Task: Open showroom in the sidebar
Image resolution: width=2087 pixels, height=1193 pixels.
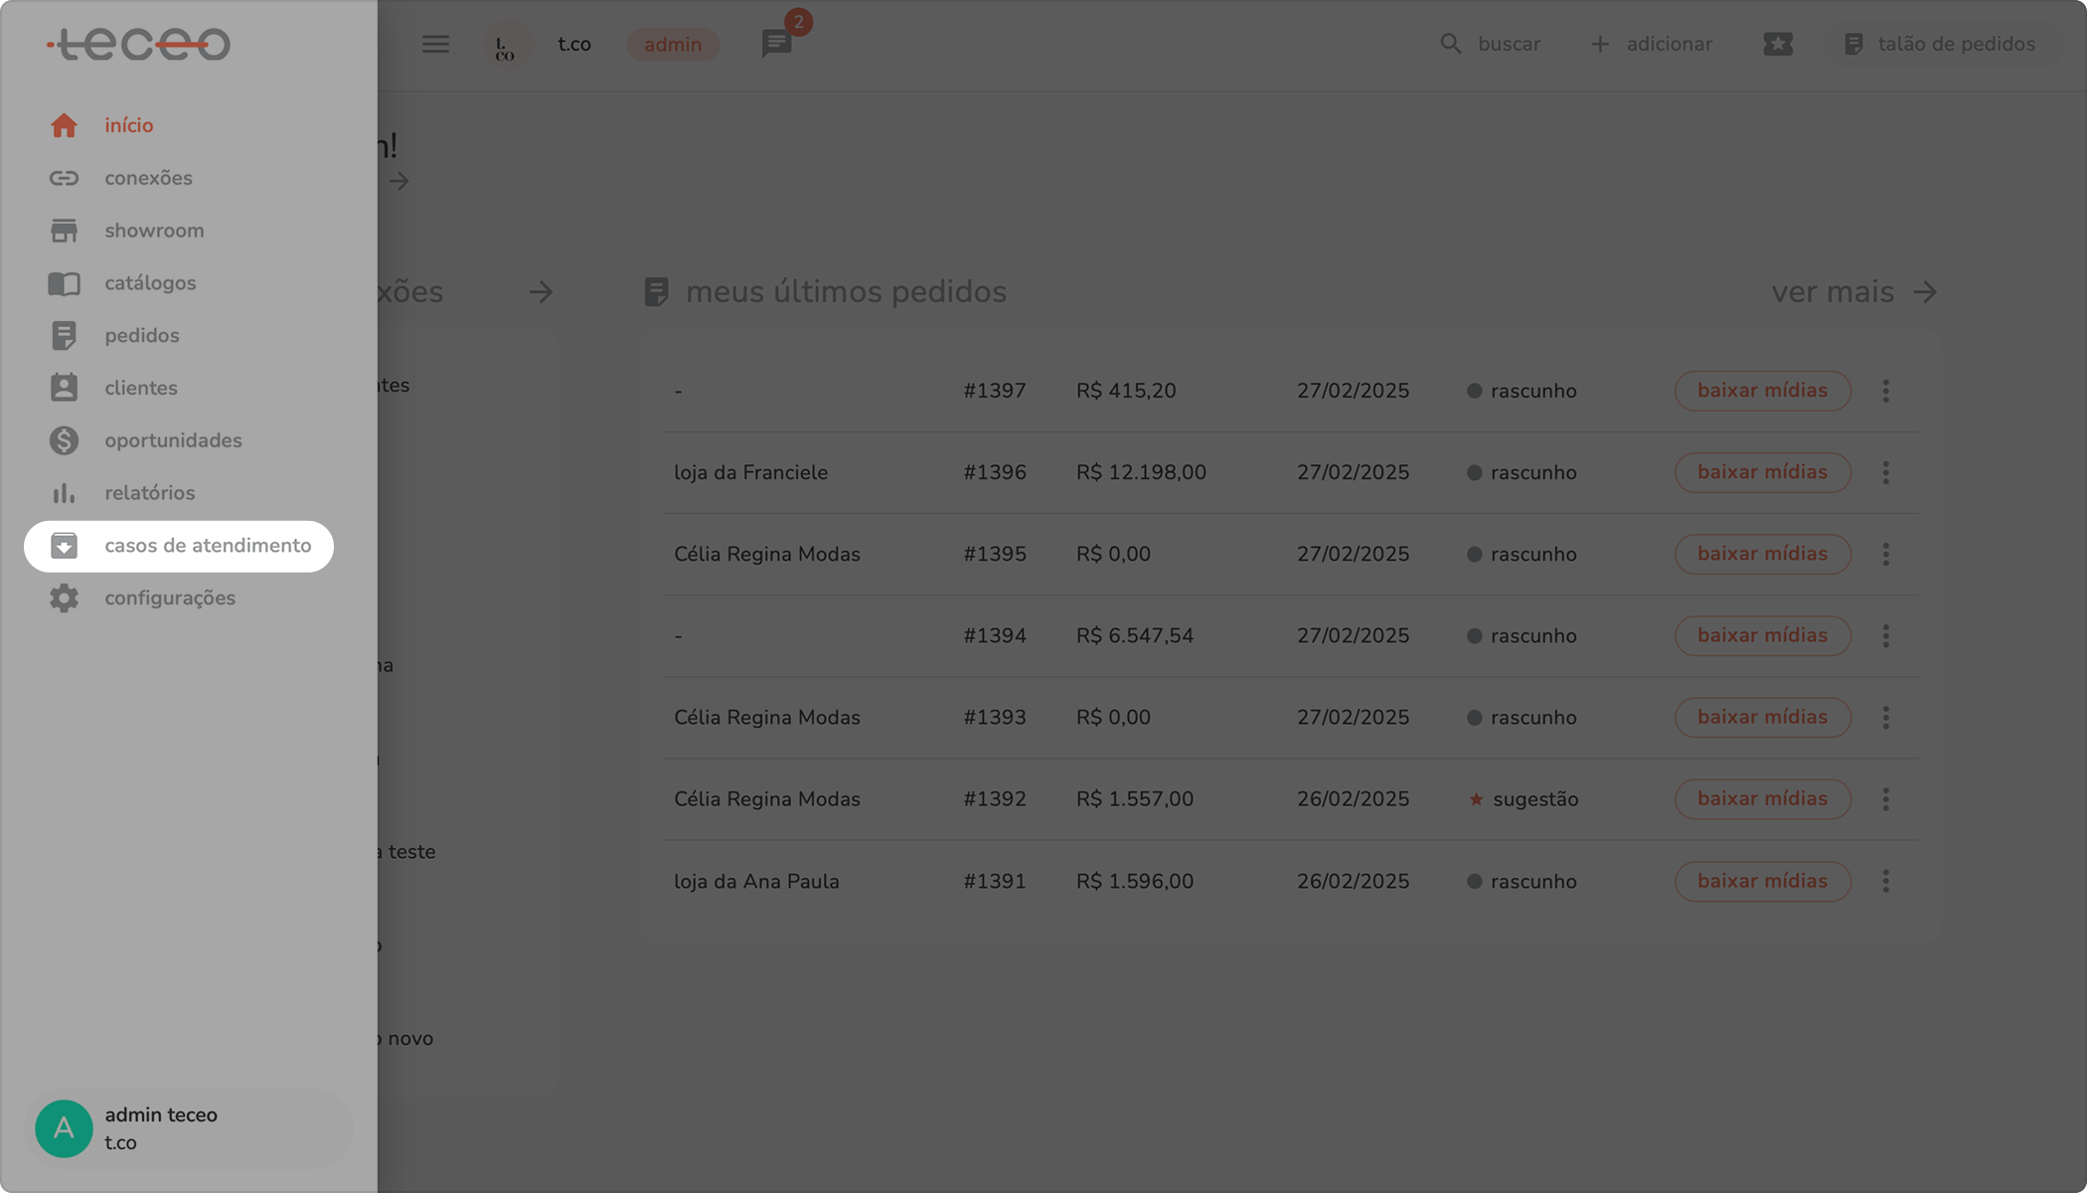Action: click(x=154, y=231)
